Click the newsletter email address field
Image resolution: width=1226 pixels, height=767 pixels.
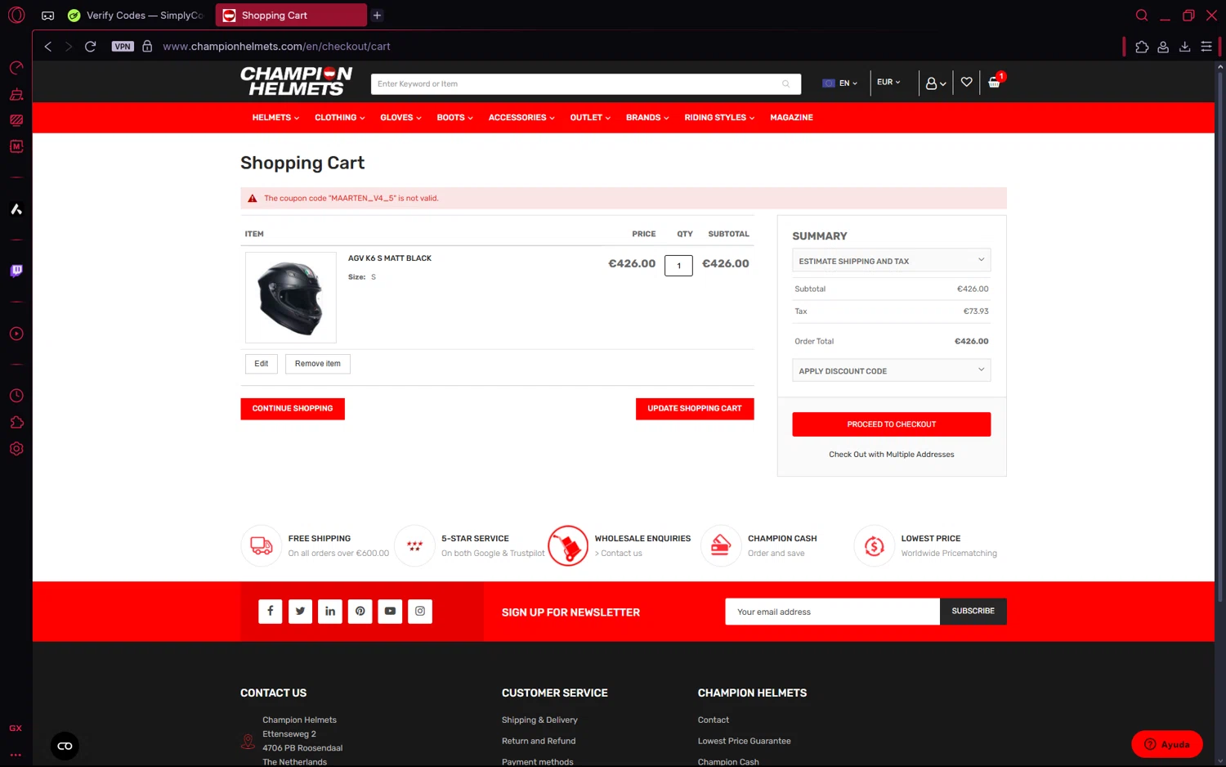click(x=832, y=612)
